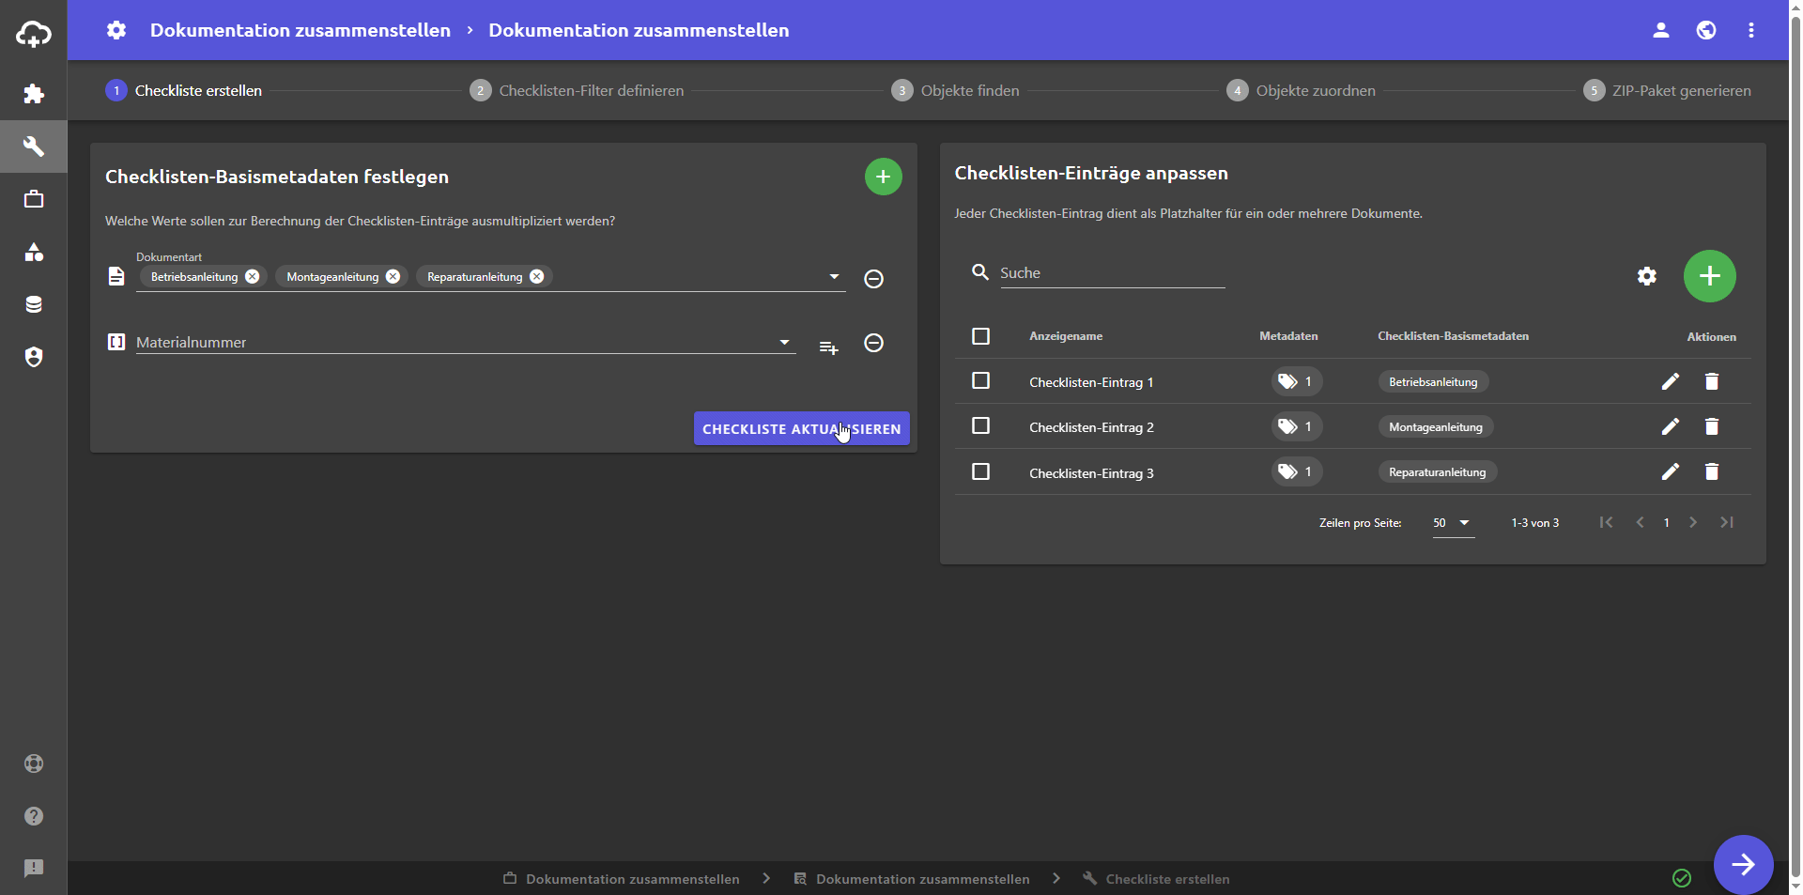This screenshot has height=895, width=1803.
Task: Click the puzzle piece icon in sidebar
Action: pos(34,94)
